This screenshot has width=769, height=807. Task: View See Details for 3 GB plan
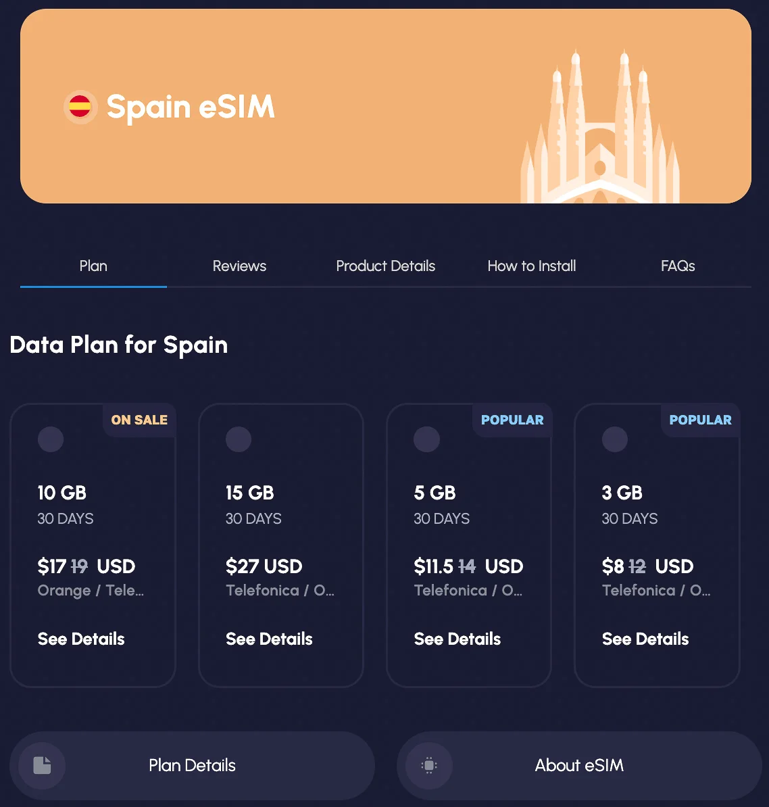[645, 639]
